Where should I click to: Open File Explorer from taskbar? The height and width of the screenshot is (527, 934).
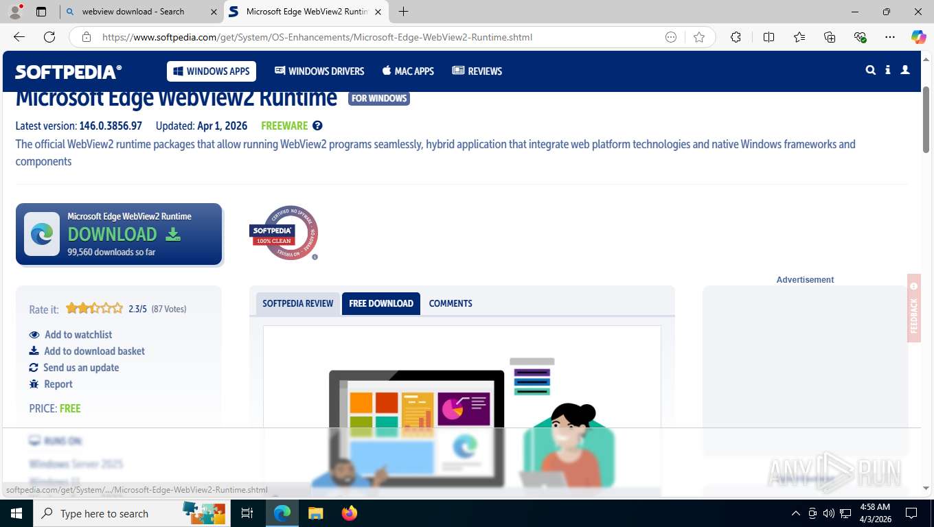click(315, 513)
